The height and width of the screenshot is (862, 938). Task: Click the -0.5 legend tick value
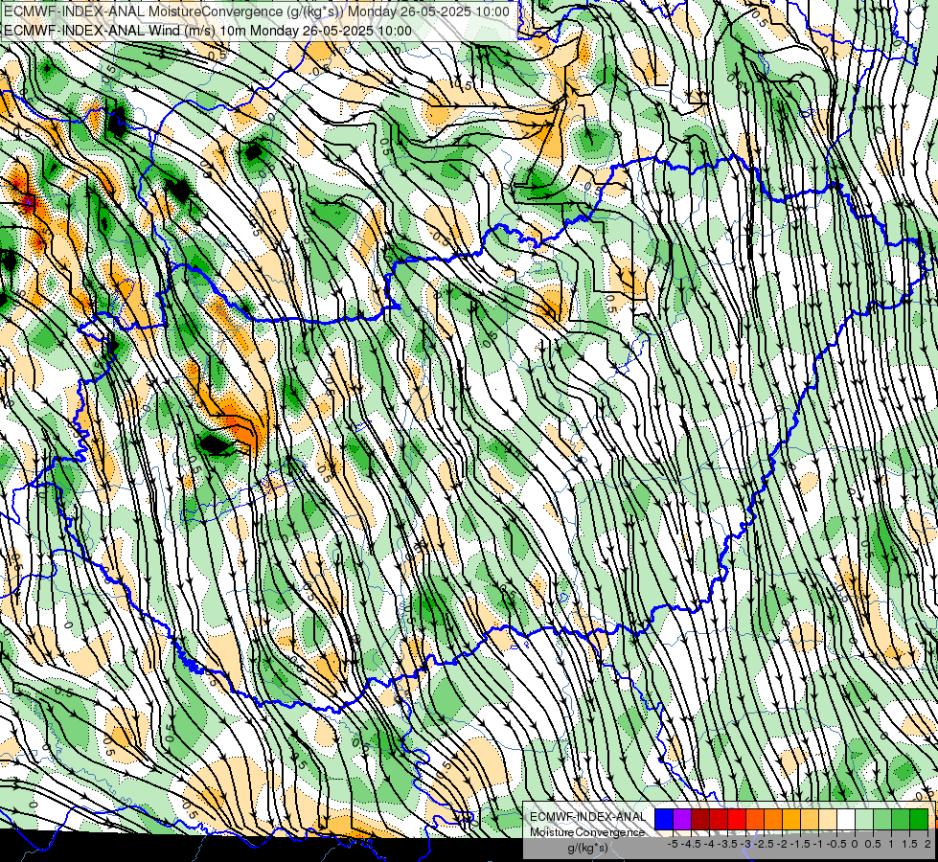coord(836,844)
